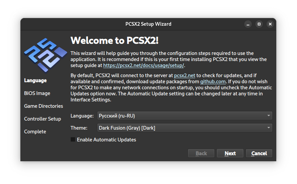Screen dimensions: 297x184
Task: Select the Русский (ru-RU) language combo box
Action: tap(185, 116)
